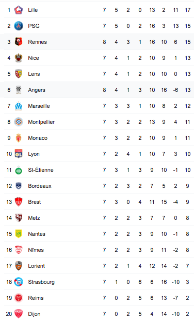194x320 pixels.
Task: Click the Brest team name
Action: tap(34, 202)
